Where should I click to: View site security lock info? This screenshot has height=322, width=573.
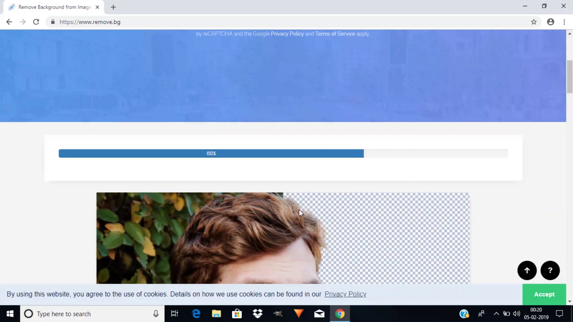click(53, 22)
